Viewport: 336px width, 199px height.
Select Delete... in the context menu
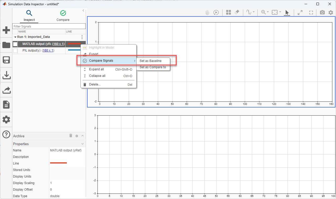click(x=95, y=84)
